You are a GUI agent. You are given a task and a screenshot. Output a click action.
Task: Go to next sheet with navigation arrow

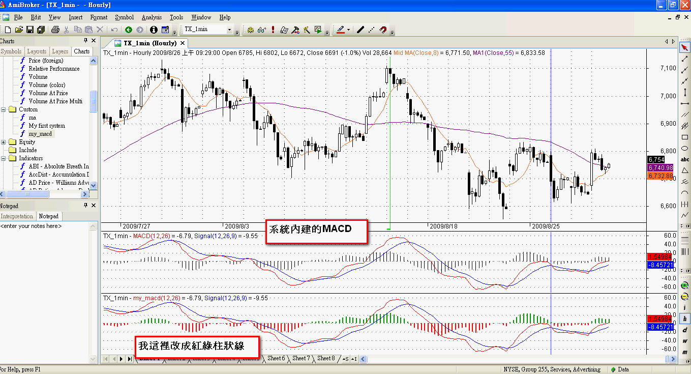[x=122, y=359]
